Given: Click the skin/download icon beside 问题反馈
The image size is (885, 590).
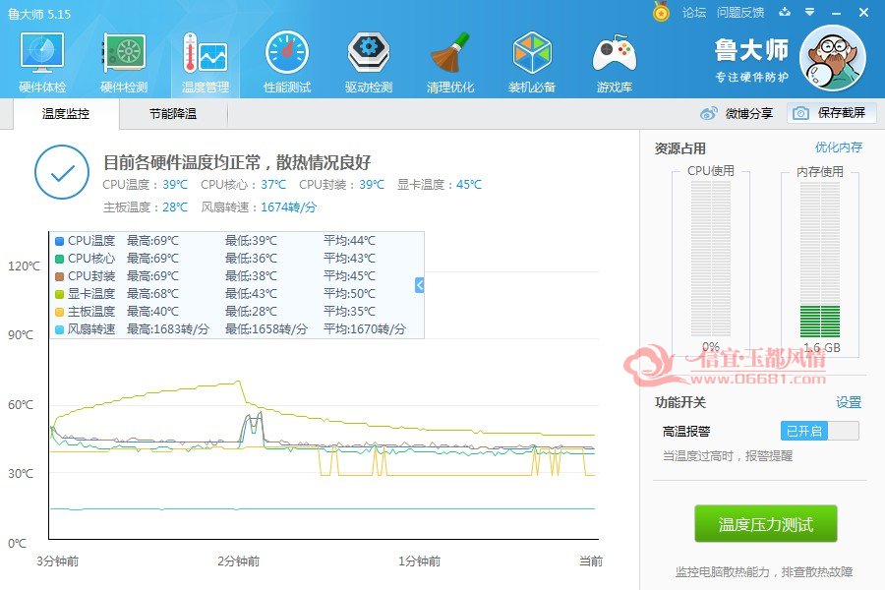Looking at the screenshot, I should [x=785, y=11].
